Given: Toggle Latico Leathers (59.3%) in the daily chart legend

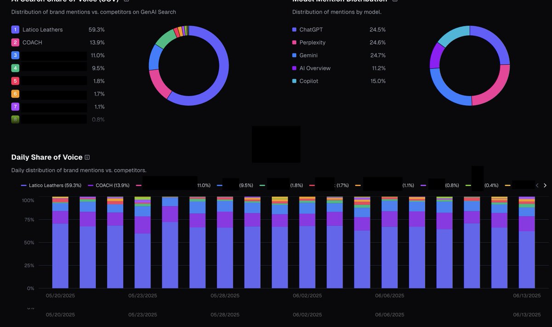Looking at the screenshot, I should coord(52,186).
